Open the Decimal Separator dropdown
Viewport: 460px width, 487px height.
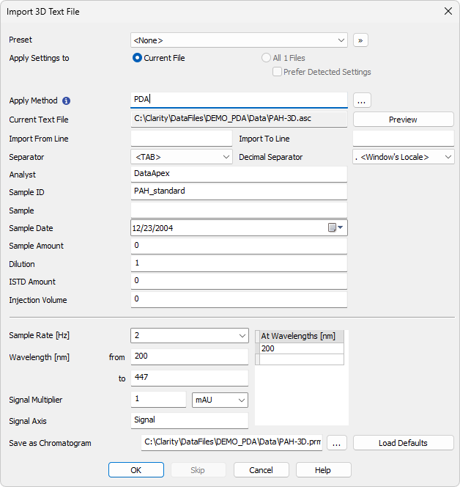[404, 157]
